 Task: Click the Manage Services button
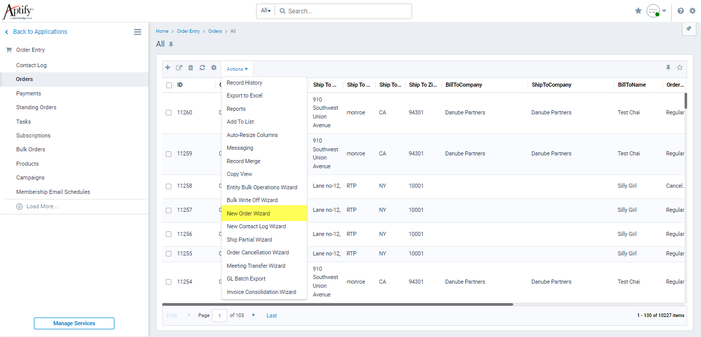point(74,323)
